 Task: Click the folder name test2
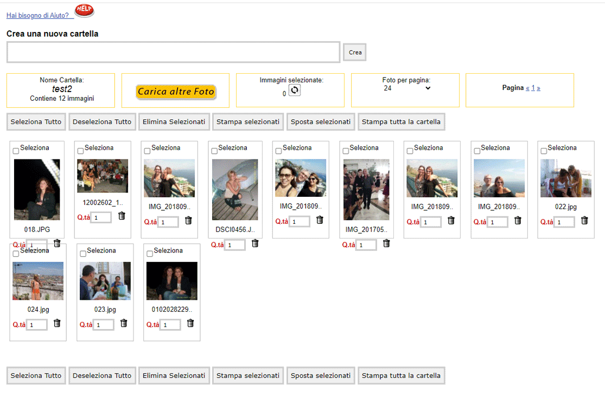click(x=62, y=89)
